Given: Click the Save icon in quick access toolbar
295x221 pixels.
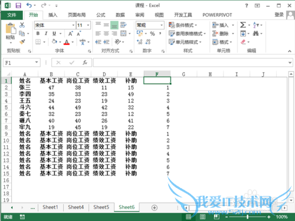Looking at the screenshot, I should pyautogui.click(x=18, y=5).
